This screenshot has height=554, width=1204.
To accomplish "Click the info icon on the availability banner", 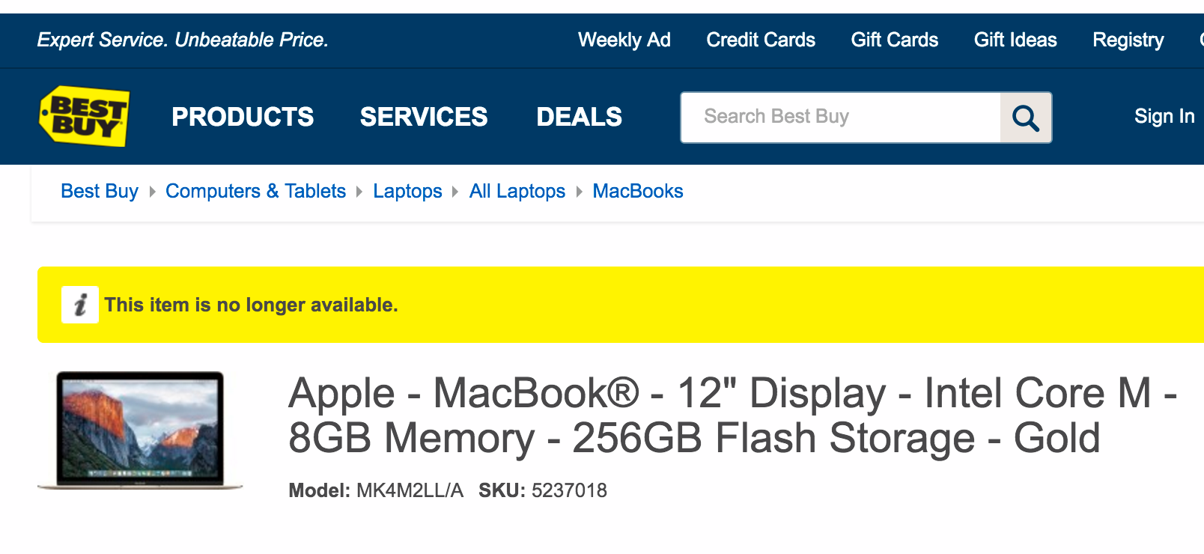I will click(x=80, y=305).
